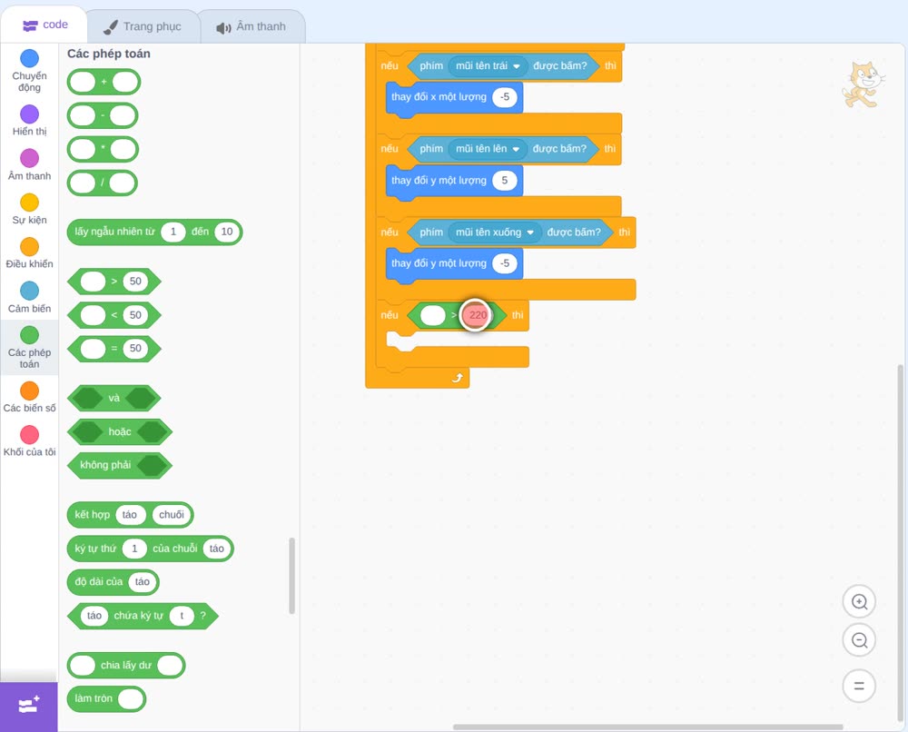Select the và boolean block
Screen dimensions: 908x732
click(x=114, y=399)
